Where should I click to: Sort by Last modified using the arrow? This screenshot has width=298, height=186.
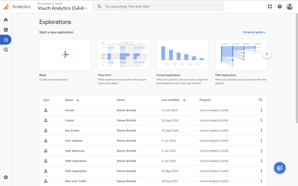pos(184,100)
